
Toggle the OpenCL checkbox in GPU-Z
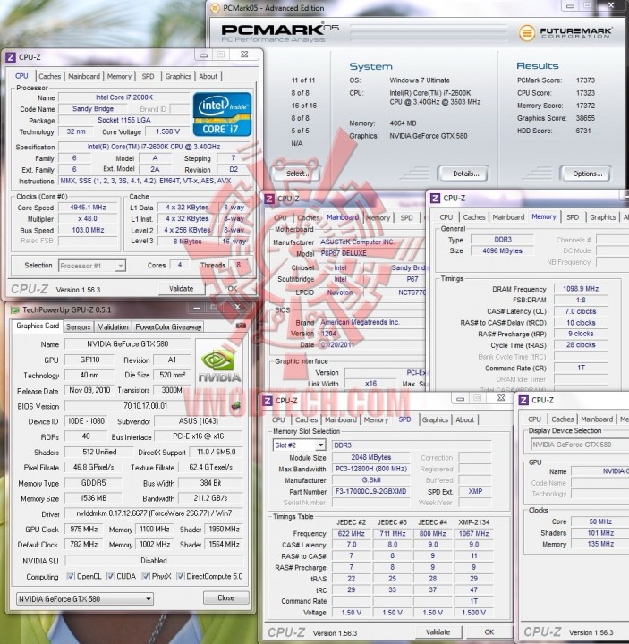[71, 576]
